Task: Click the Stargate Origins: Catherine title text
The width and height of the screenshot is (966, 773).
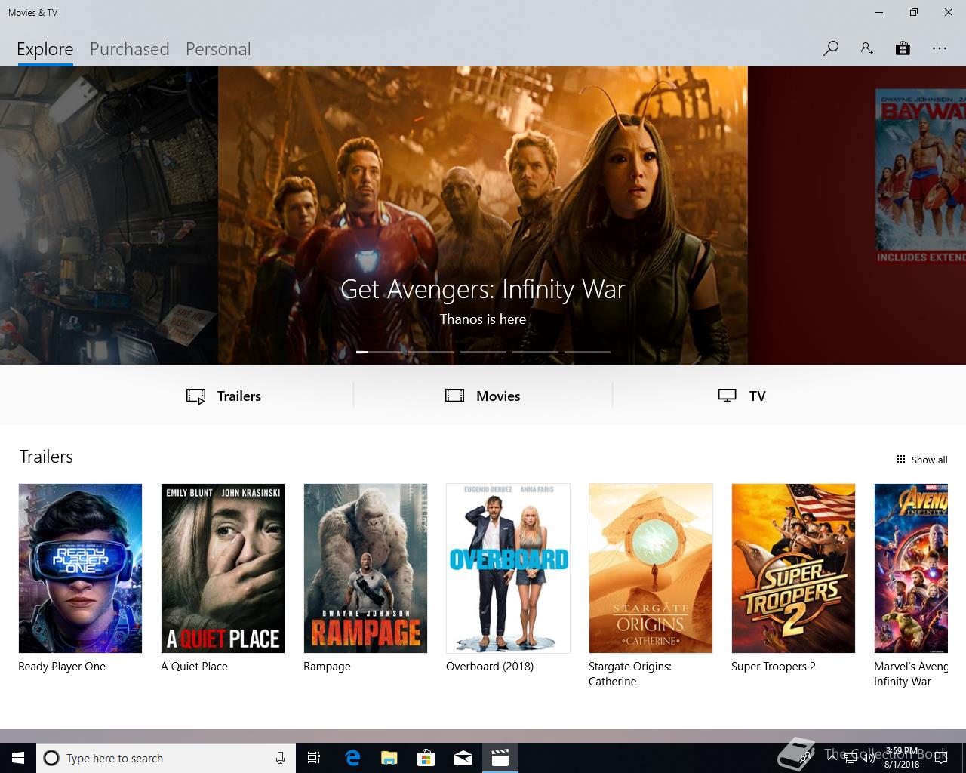Action: [630, 674]
